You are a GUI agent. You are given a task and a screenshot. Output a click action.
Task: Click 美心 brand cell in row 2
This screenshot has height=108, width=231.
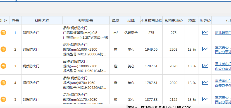131,50
